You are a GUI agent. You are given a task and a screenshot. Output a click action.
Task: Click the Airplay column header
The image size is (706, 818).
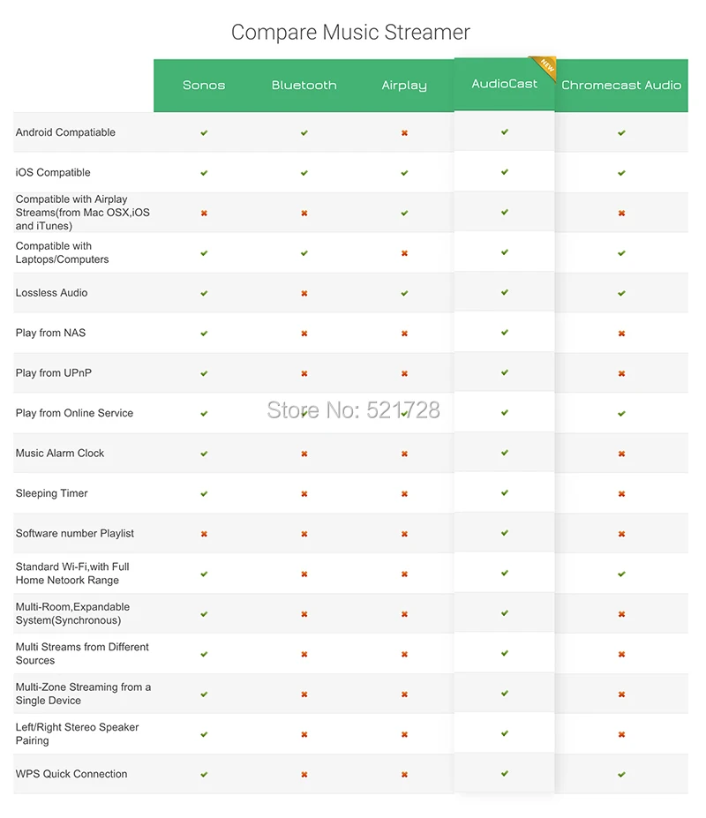coord(404,85)
